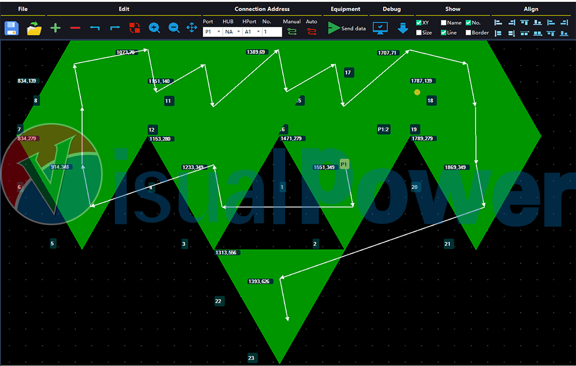Click the red rotate squares icon
The image size is (576, 366).
(135, 28)
